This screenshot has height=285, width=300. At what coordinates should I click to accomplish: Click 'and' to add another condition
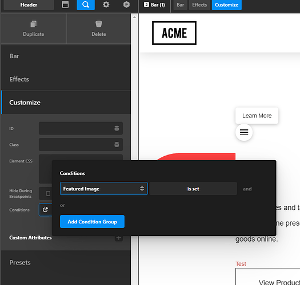click(247, 189)
